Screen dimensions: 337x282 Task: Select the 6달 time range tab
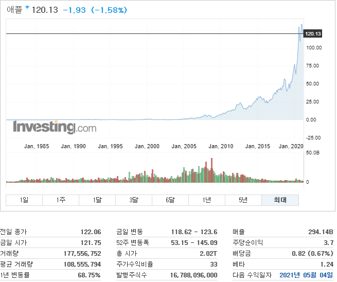pos(170,200)
